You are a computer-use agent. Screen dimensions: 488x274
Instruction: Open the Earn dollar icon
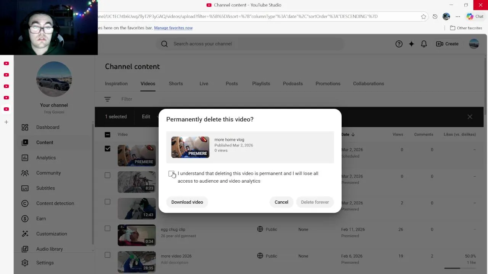(25, 218)
